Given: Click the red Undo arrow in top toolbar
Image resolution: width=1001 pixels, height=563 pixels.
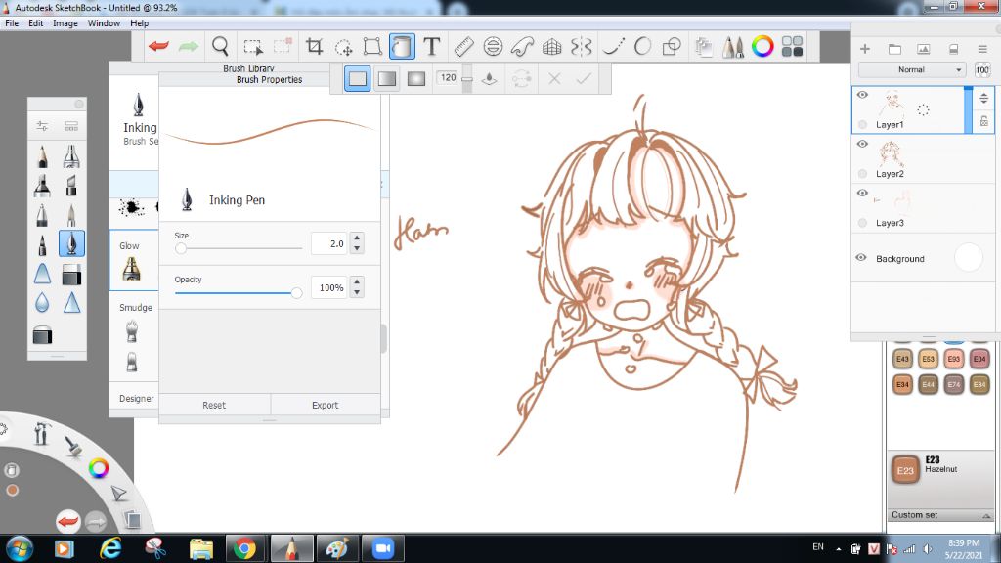Looking at the screenshot, I should [x=158, y=46].
